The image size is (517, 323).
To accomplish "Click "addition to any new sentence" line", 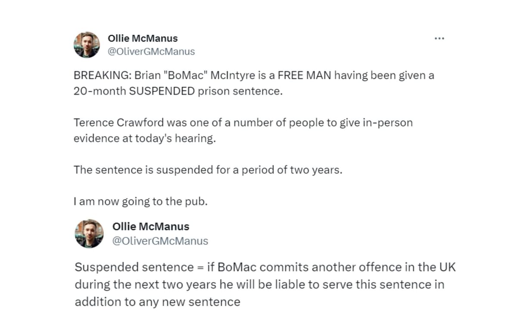I will coord(157,302).
